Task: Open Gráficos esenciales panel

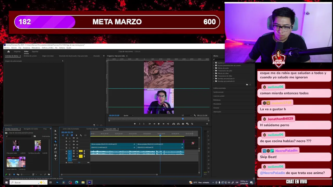Action: tap(220, 88)
